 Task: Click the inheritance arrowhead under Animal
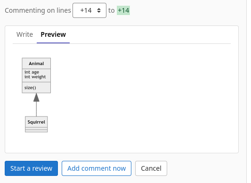click(36, 98)
